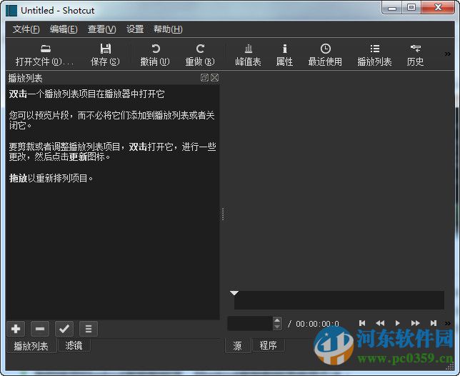Click the fast forward button

(416, 323)
